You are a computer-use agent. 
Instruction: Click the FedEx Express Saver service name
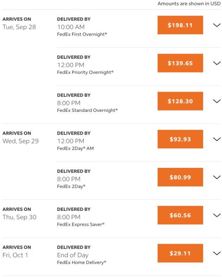81,225
